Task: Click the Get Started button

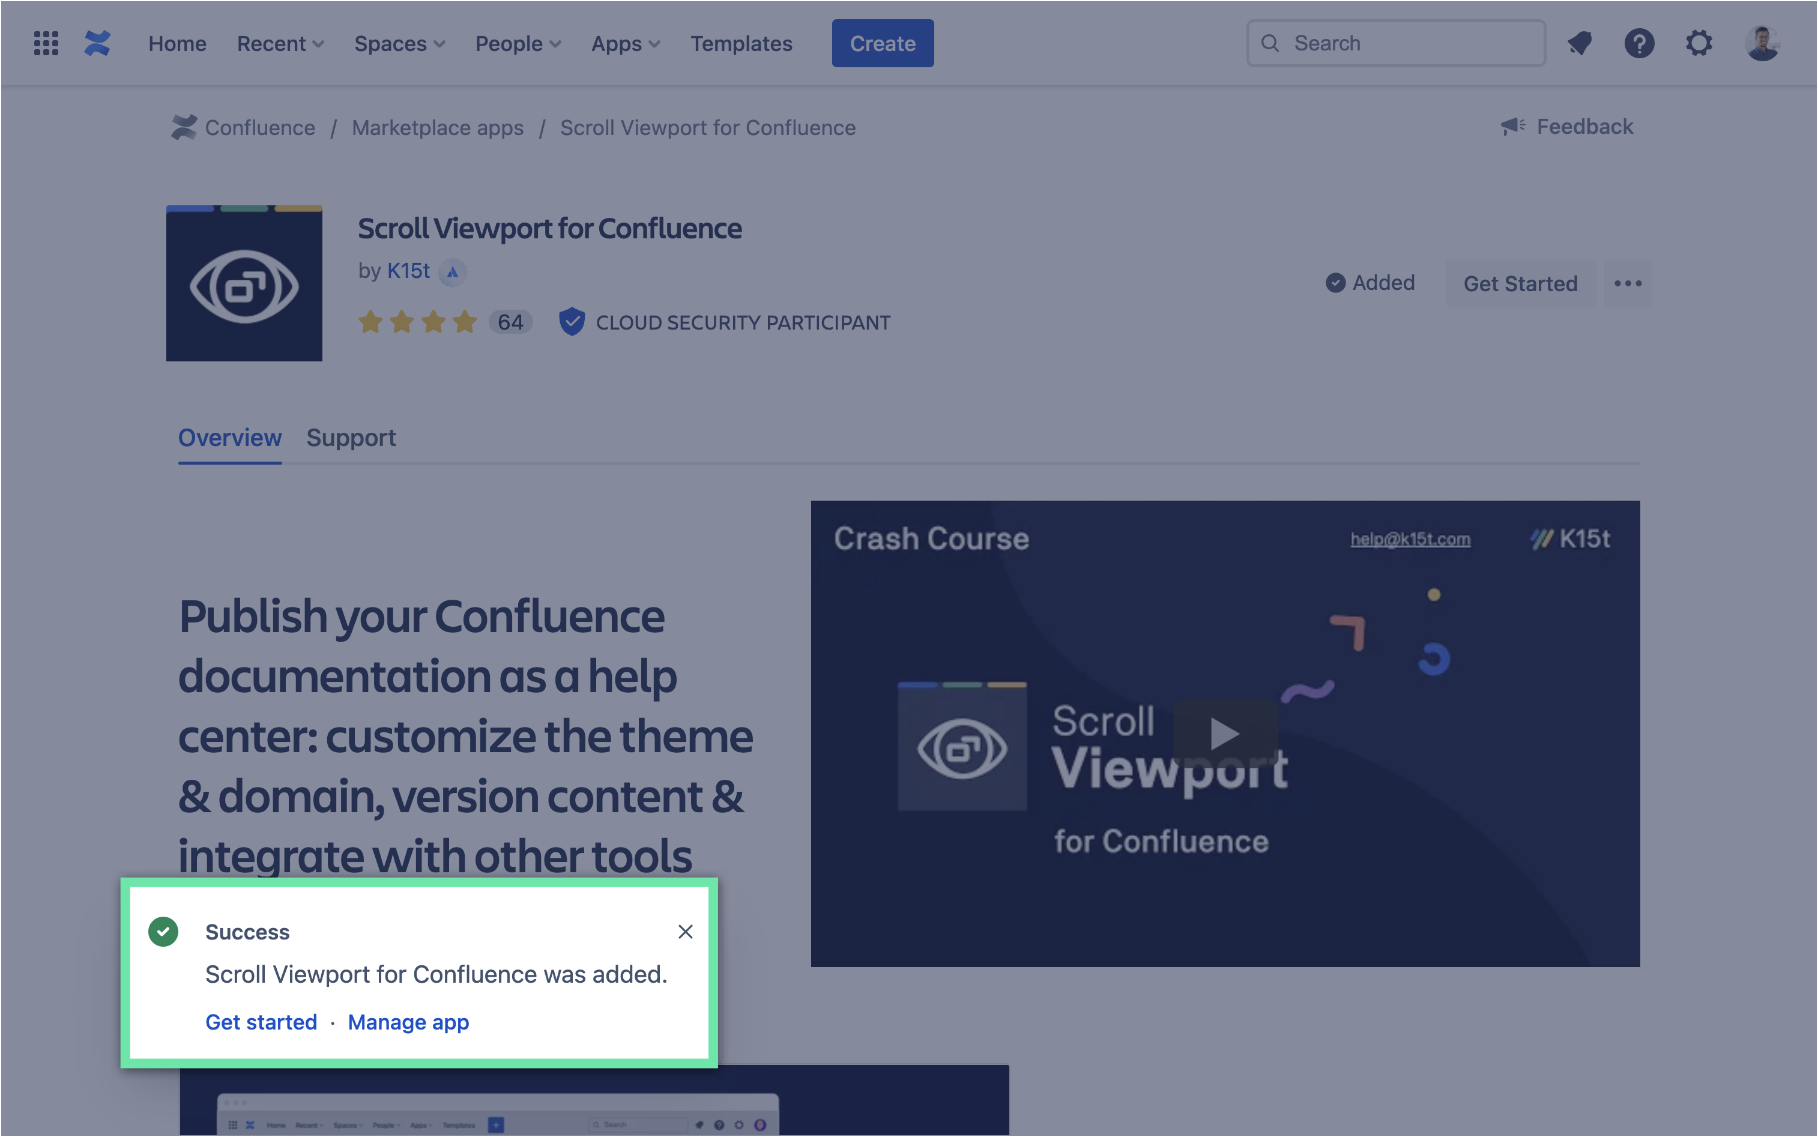Action: click(1520, 283)
